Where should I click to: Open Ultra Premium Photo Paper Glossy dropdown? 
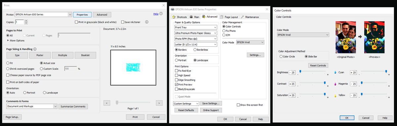pos(196,33)
